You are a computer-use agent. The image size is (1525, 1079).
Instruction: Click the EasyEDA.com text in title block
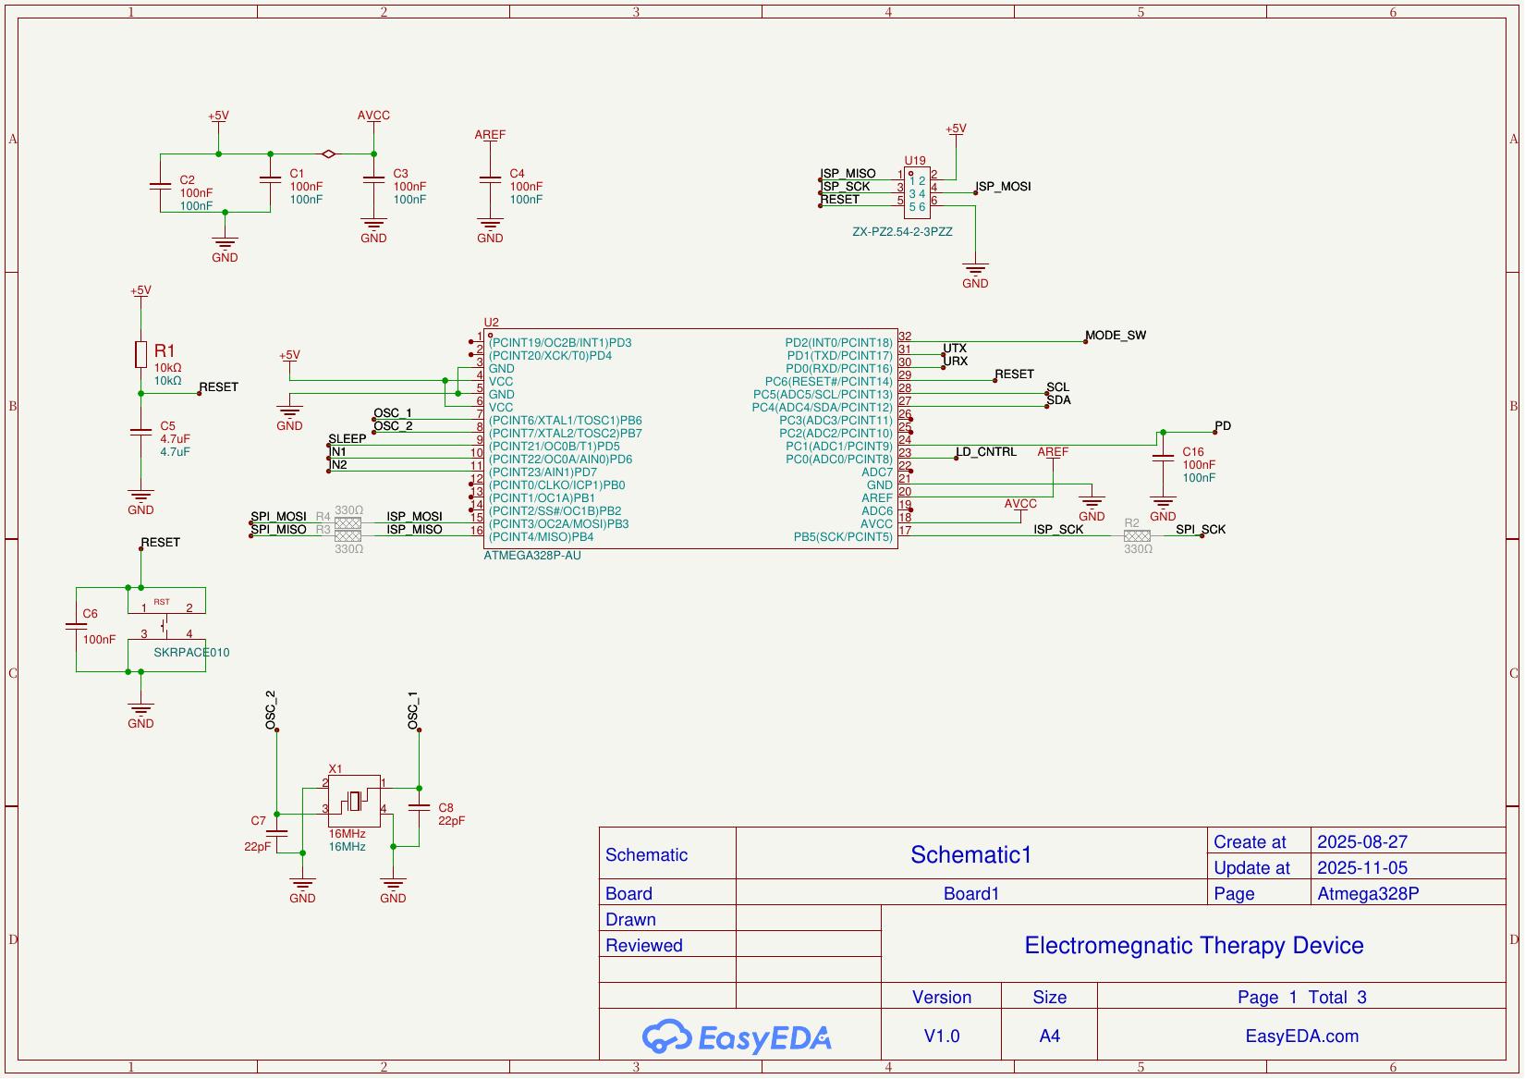pyautogui.click(x=1302, y=1036)
